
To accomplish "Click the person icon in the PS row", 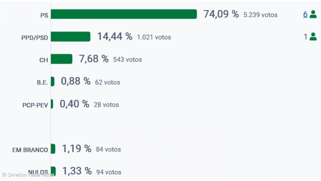I will click(313, 14).
